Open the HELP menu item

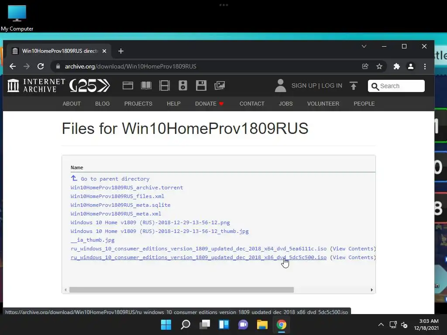(174, 104)
